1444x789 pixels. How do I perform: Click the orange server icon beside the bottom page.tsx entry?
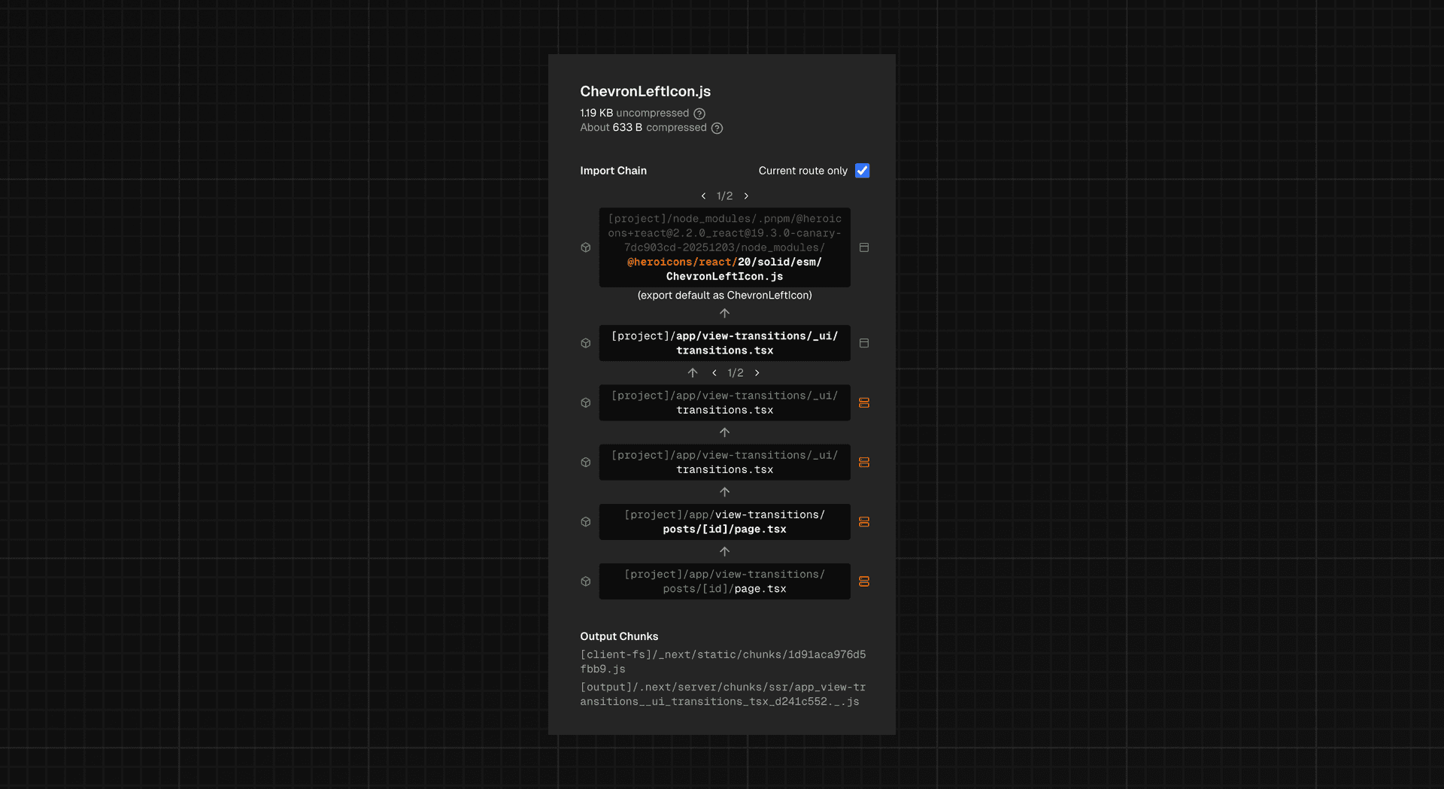(863, 581)
